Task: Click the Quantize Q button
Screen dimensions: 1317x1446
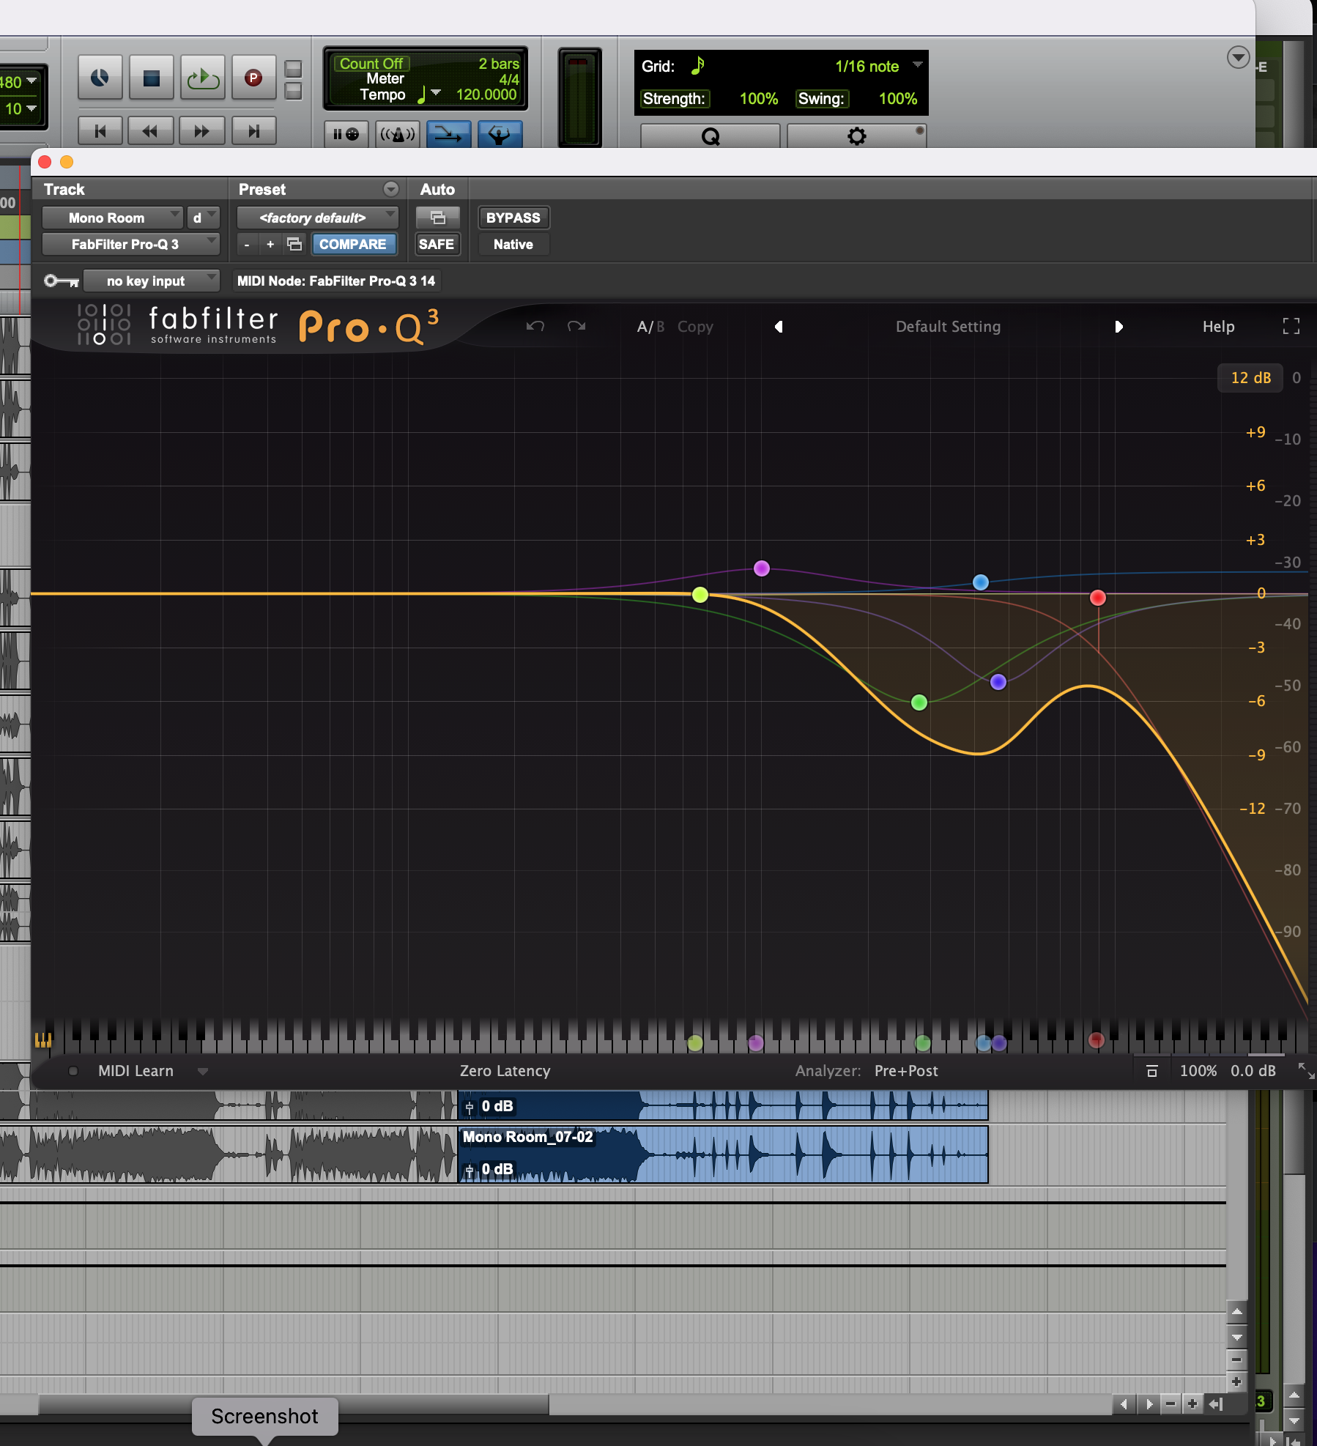Action: click(710, 136)
